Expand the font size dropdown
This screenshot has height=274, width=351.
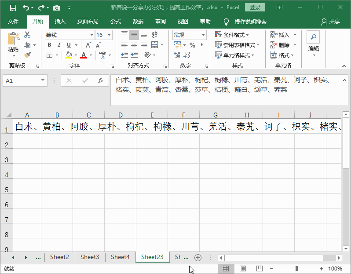point(109,35)
